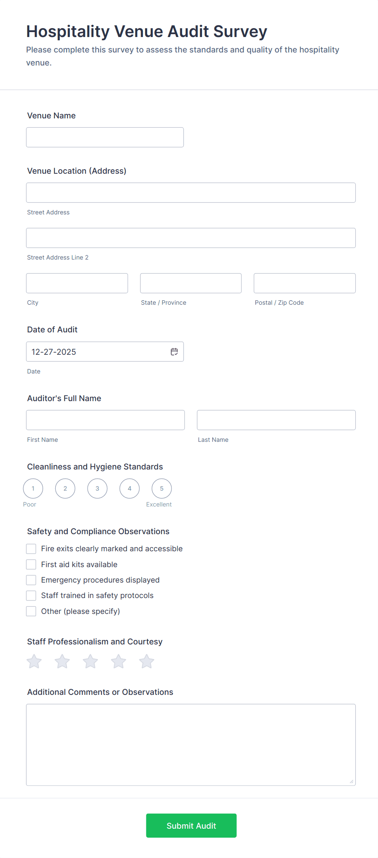The image size is (378, 858).
Task: Check Fire exits clearly marked and accessible
Action: coord(31,549)
